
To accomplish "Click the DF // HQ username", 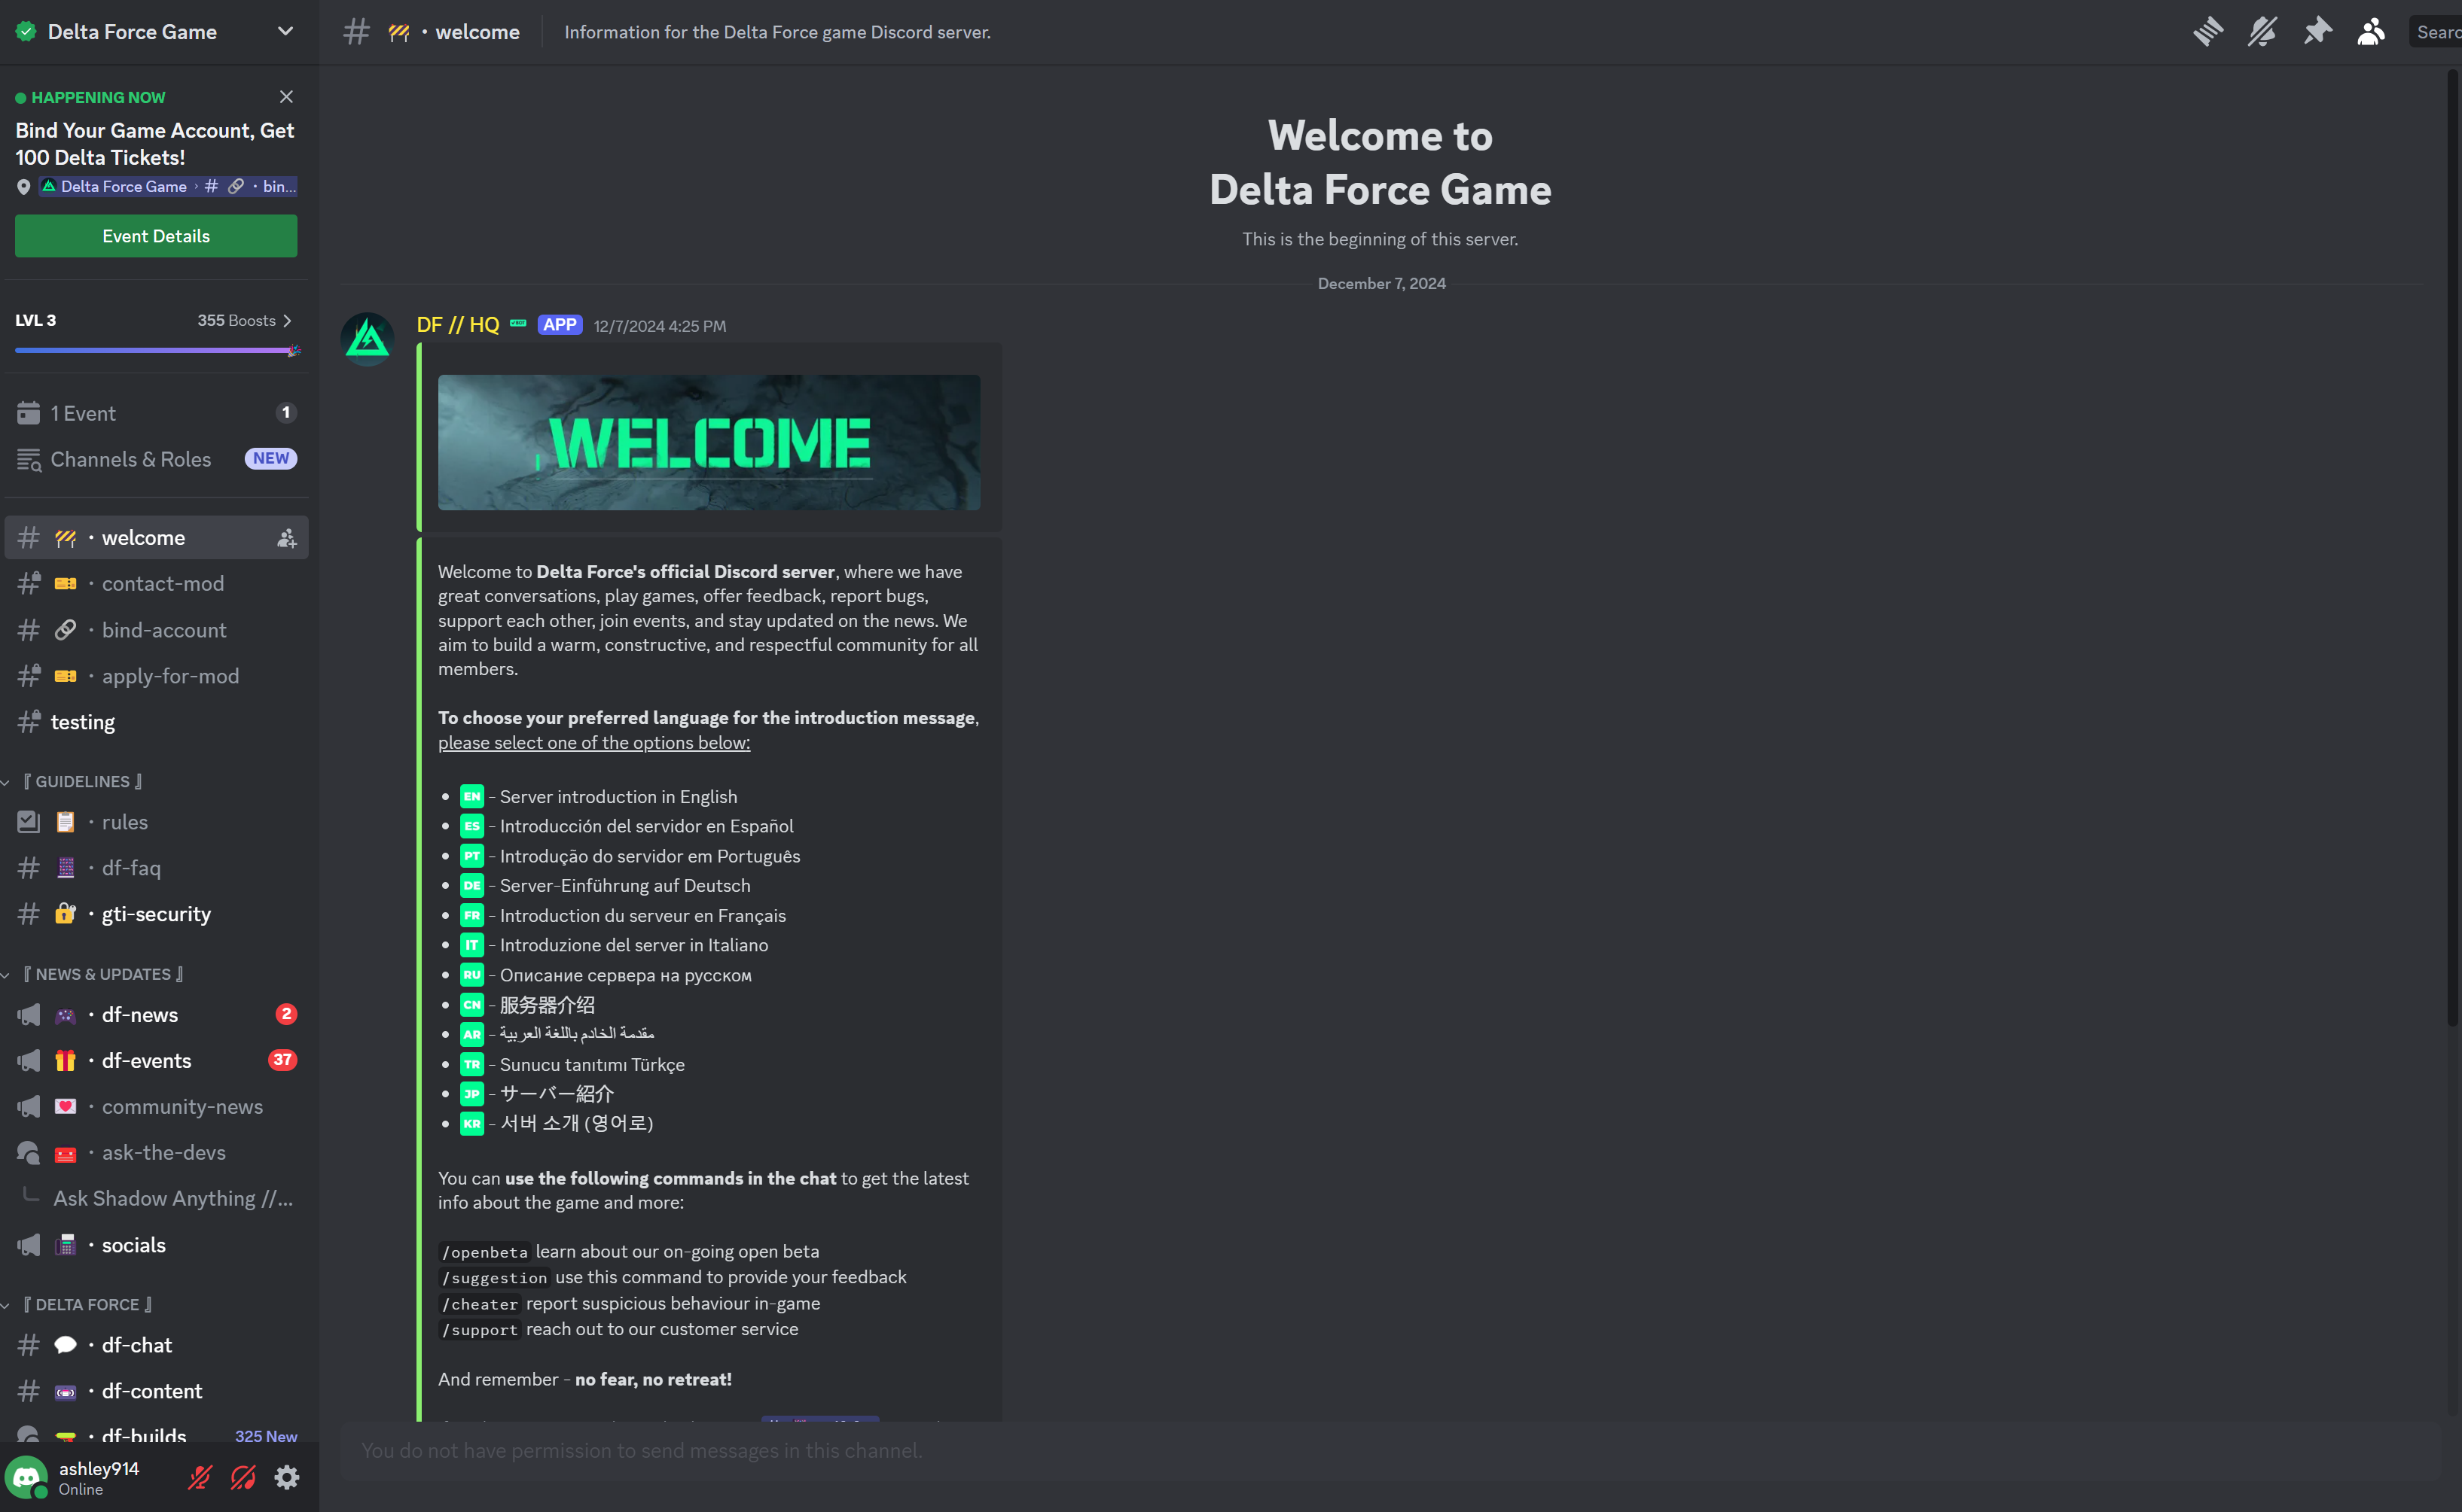I will tap(457, 325).
